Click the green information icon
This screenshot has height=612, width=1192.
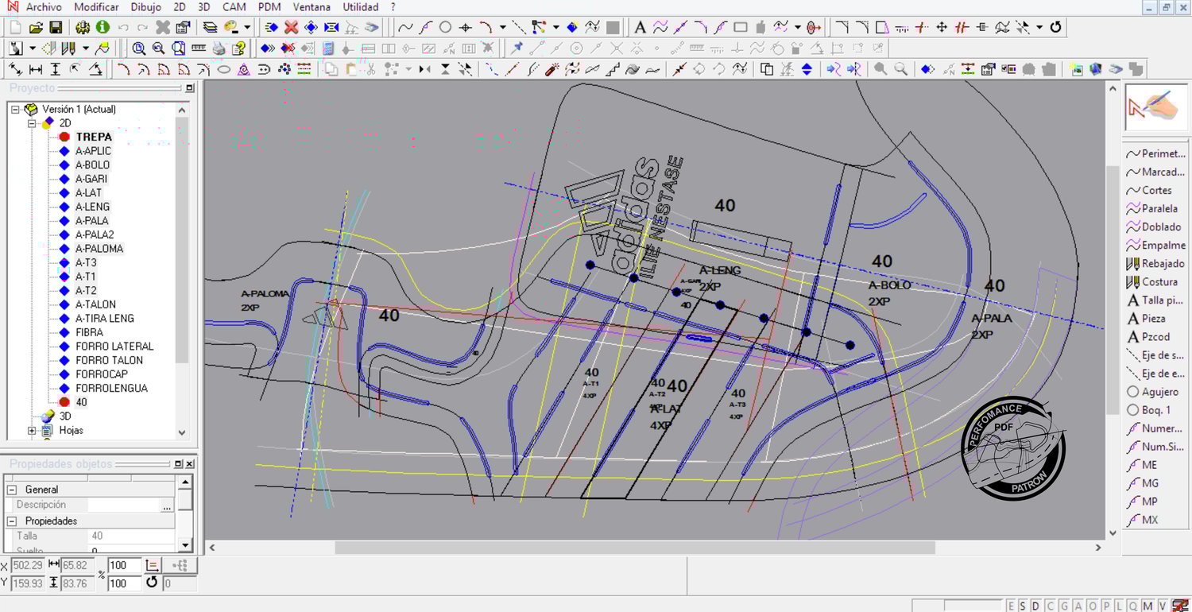103,28
